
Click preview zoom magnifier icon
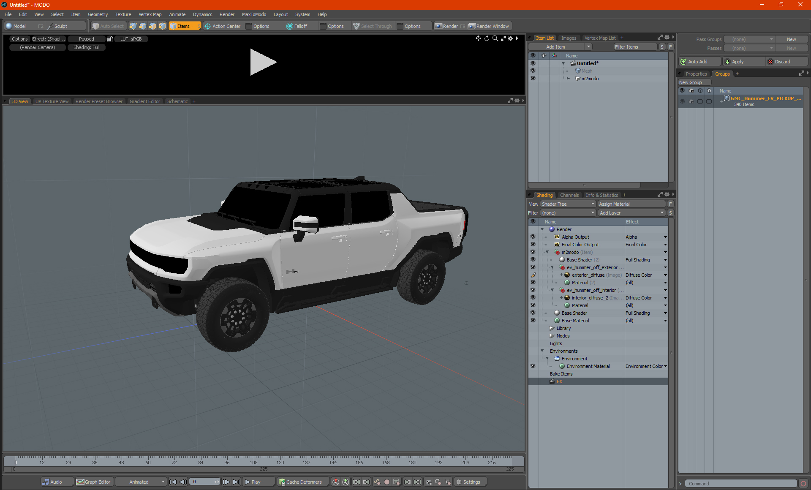click(495, 38)
